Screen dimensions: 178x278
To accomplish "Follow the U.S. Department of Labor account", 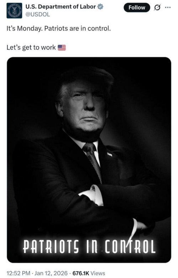I will click(x=137, y=7).
